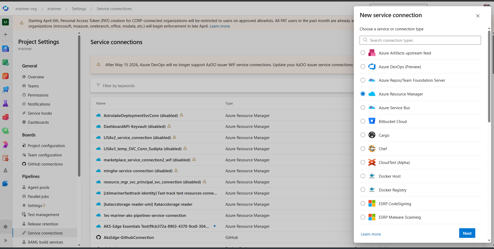494x249 pixels.
Task: Click warning icon next to AstrolabeDeploymentSvcConn
Action: click(181, 115)
